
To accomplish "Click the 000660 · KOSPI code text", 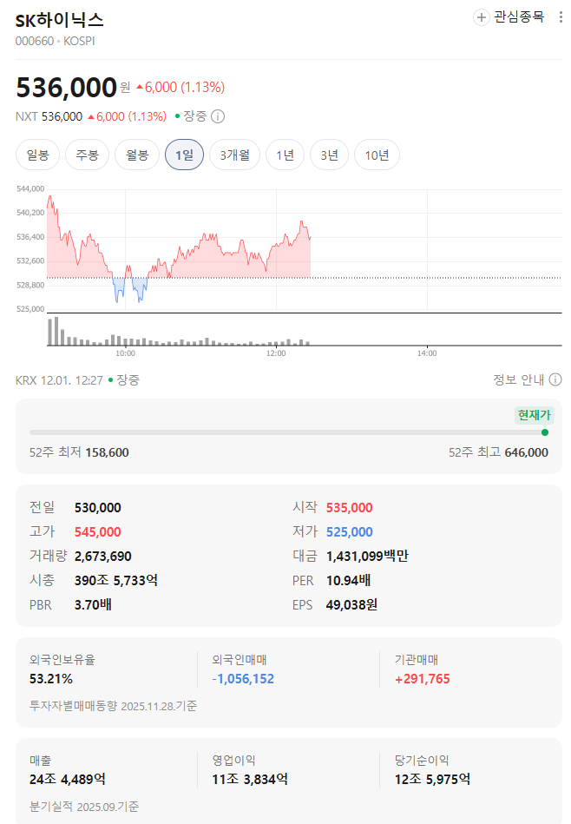I will coord(56,41).
